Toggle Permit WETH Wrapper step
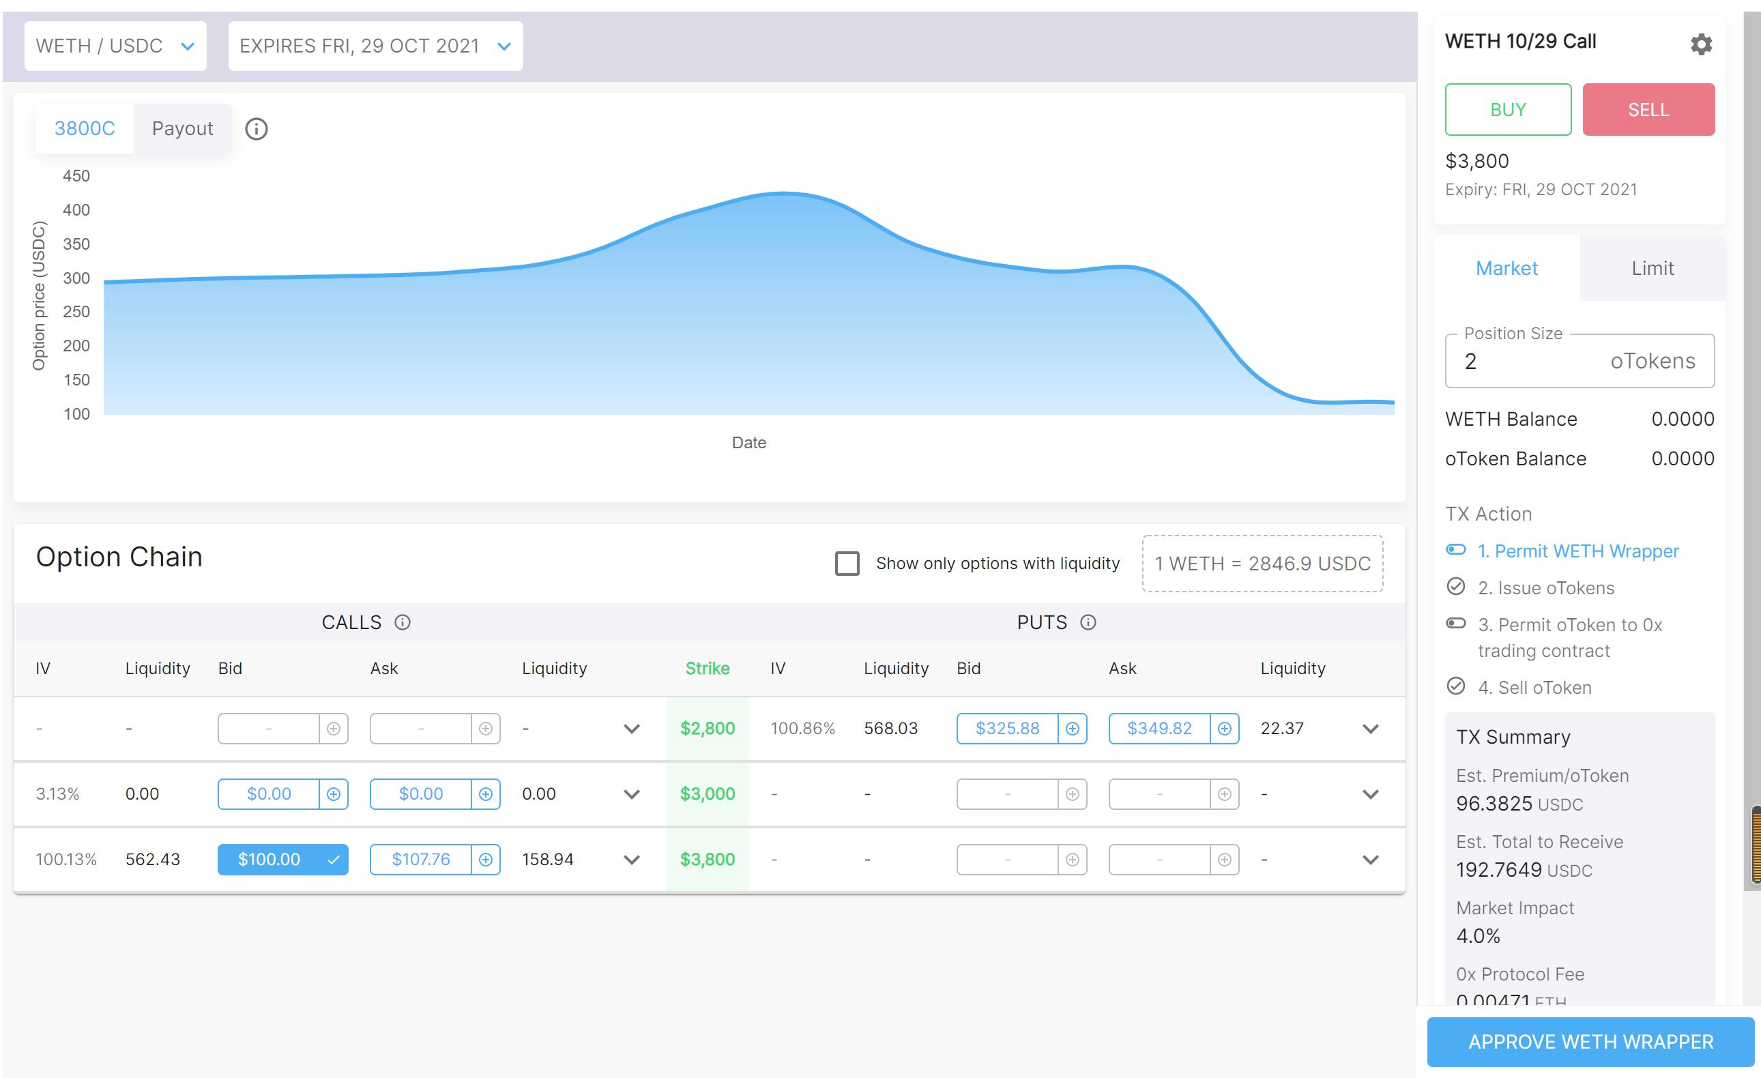 tap(1455, 550)
